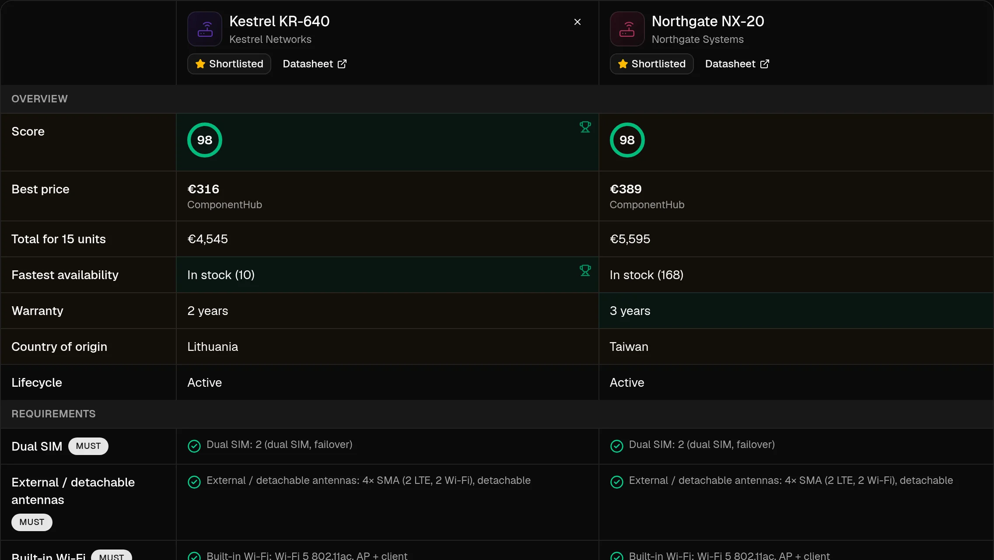Select the OVERVIEW section header
Image resolution: width=994 pixels, height=560 pixels.
(497, 99)
